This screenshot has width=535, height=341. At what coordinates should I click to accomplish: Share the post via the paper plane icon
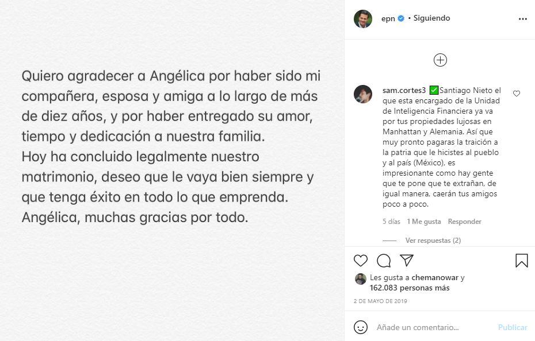[x=407, y=261]
